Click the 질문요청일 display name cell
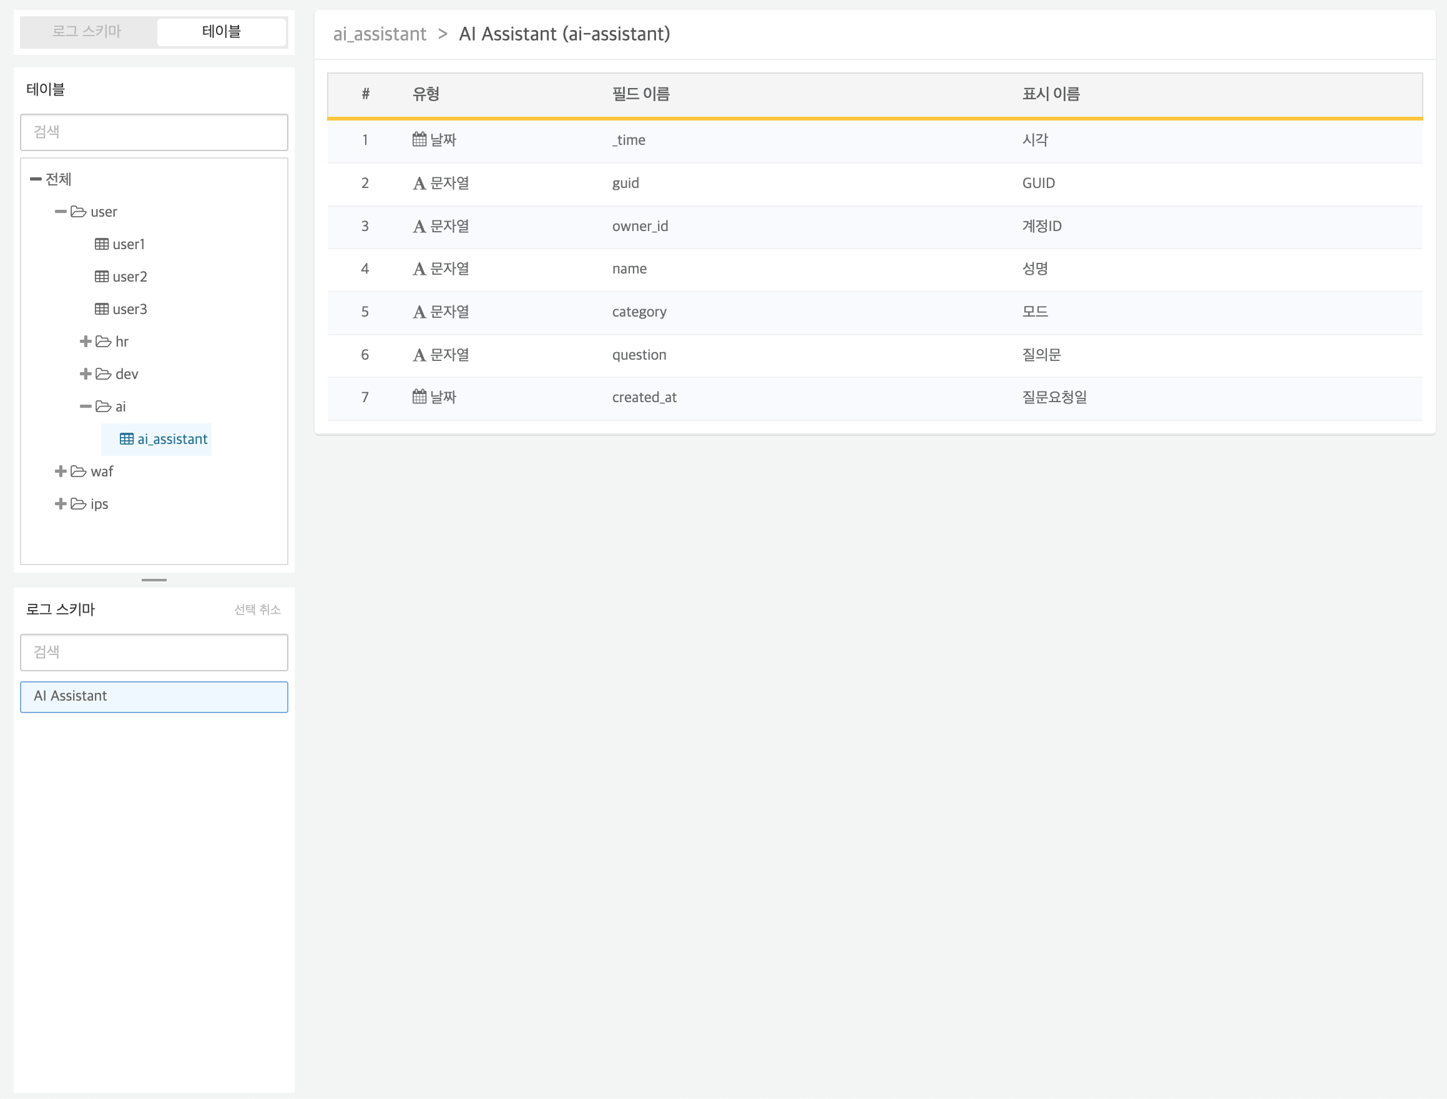This screenshot has width=1447, height=1099. pos(1055,398)
